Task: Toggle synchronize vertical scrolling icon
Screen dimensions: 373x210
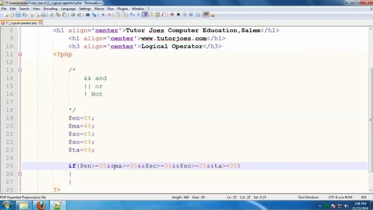Action: pos(117,15)
